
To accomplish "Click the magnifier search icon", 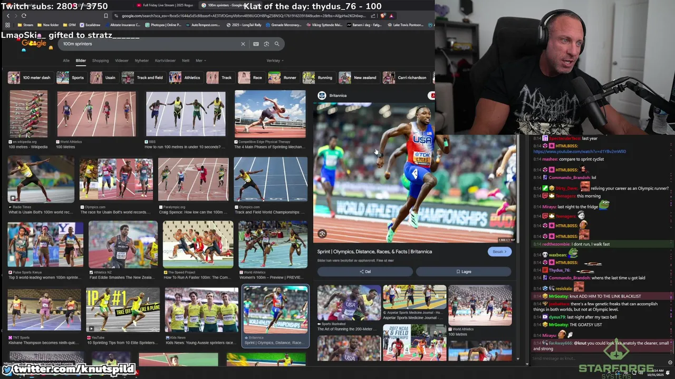I will click(x=277, y=44).
